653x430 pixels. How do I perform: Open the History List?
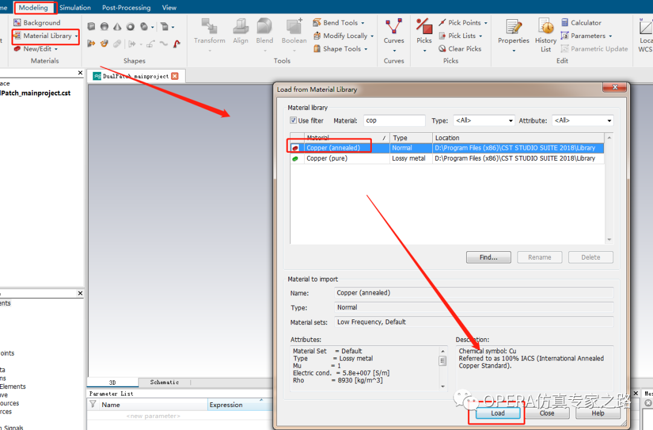click(x=545, y=34)
